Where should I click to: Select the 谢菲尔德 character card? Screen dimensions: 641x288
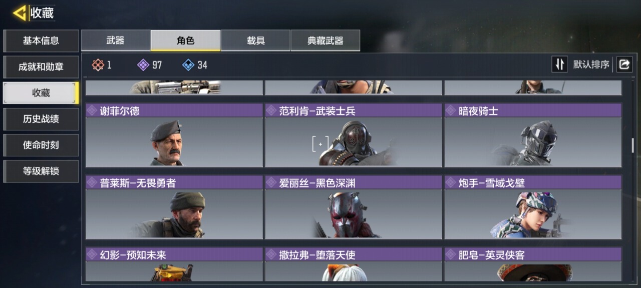(174, 135)
